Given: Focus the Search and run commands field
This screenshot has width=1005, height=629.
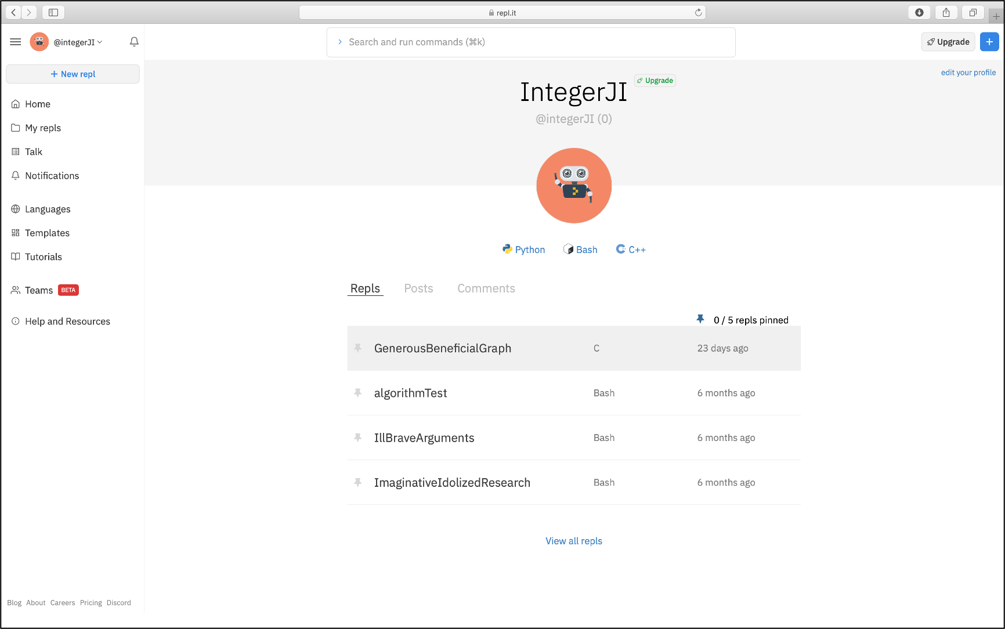Looking at the screenshot, I should 531,42.
